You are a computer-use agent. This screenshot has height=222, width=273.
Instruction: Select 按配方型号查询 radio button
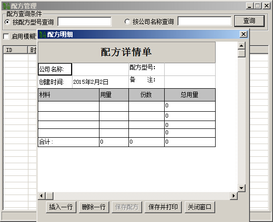[7, 22]
